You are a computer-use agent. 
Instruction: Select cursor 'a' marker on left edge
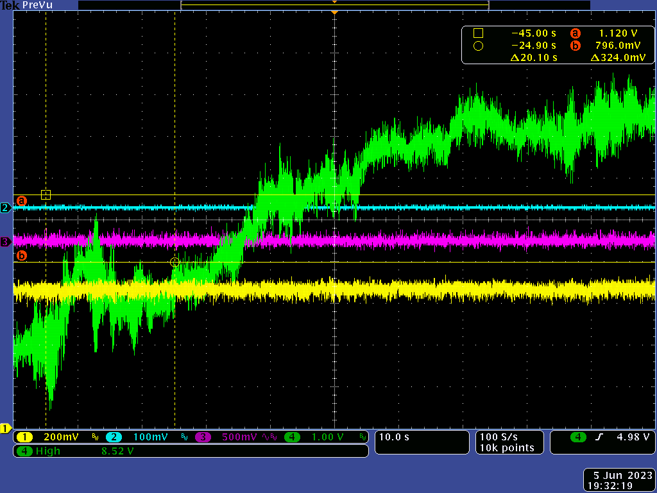(21, 200)
